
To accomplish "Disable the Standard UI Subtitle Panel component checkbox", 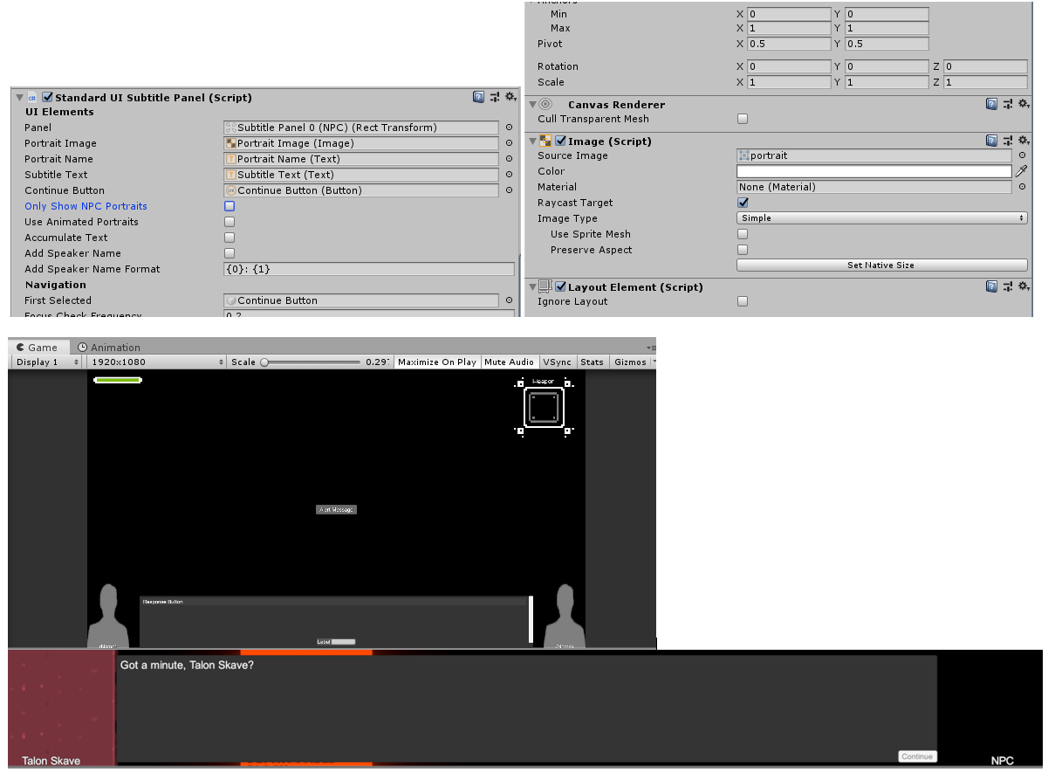I will click(48, 98).
